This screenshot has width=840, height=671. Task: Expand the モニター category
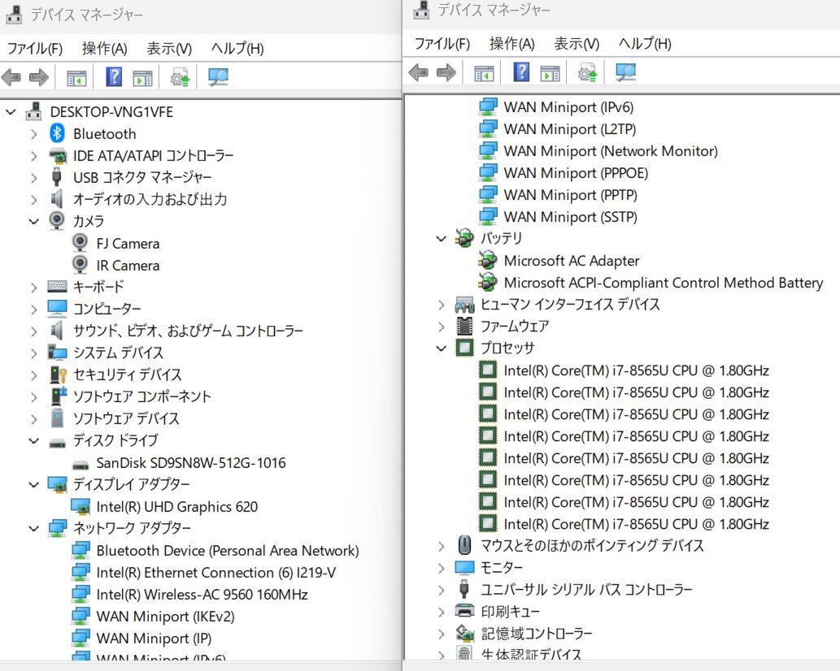point(440,568)
